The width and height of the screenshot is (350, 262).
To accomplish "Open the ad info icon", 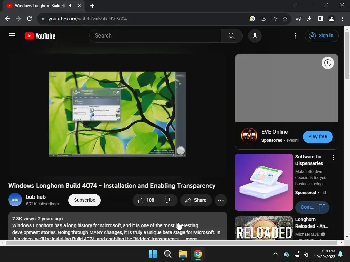I will [x=327, y=63].
